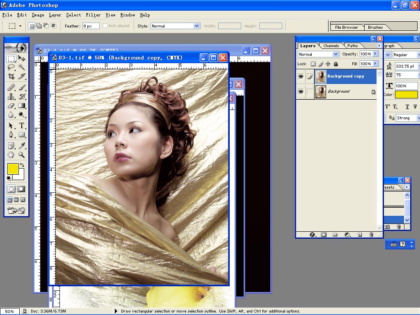Hide the Background layer
This screenshot has width=420, height=315.
click(301, 91)
